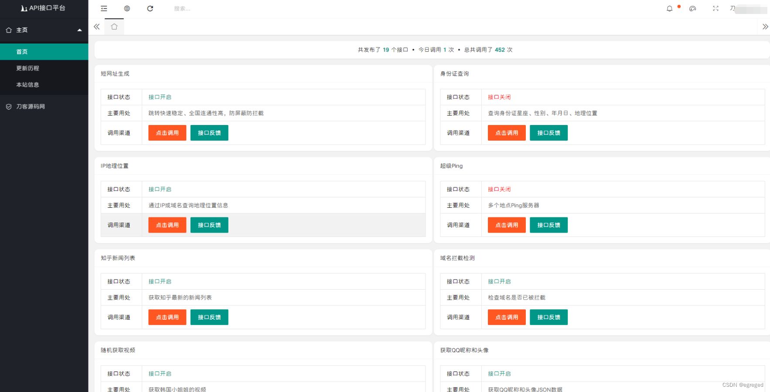Click 点击调用 for 域名拦截检测
Screen dimensions: 770x392
(507, 318)
